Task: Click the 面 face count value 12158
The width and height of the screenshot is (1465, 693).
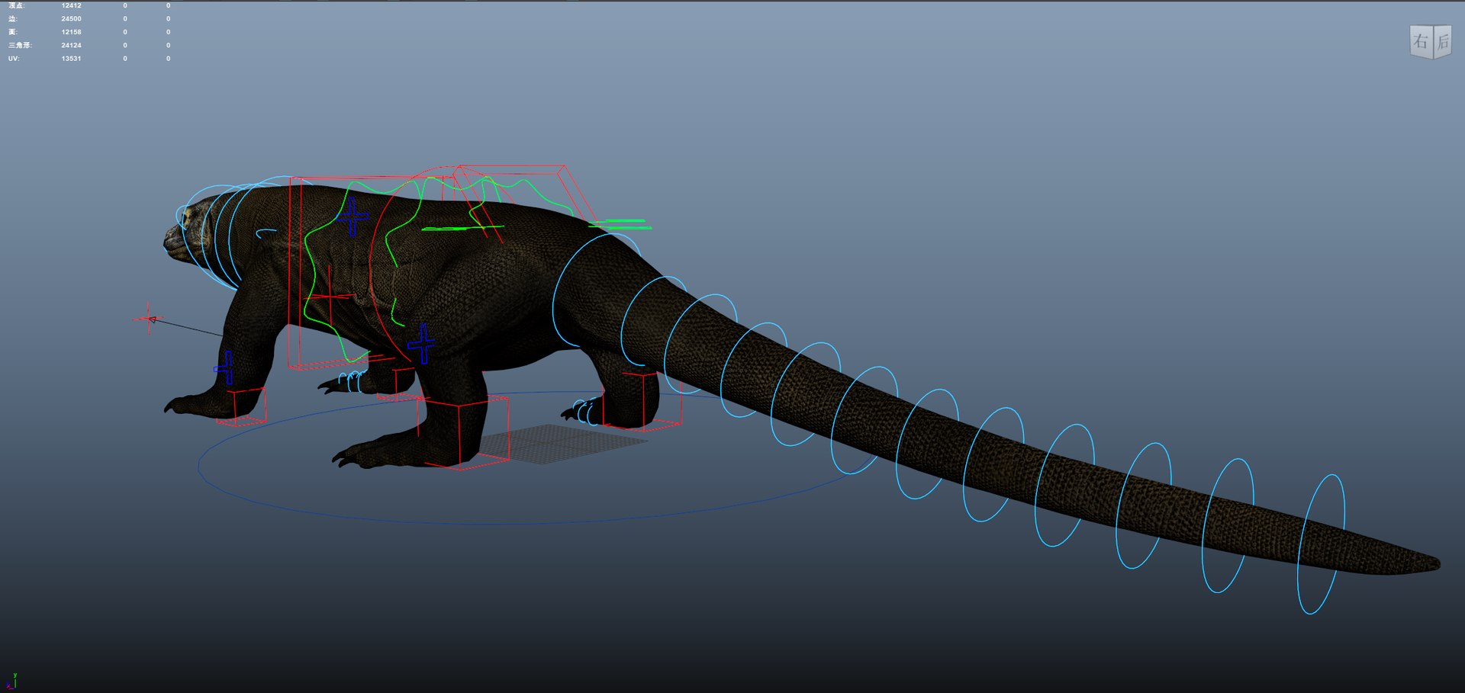Action: (x=71, y=32)
